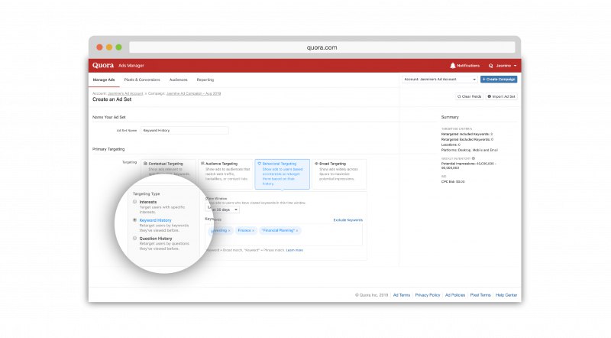Click the Behavioral Targeting heart icon

[x=260, y=164]
